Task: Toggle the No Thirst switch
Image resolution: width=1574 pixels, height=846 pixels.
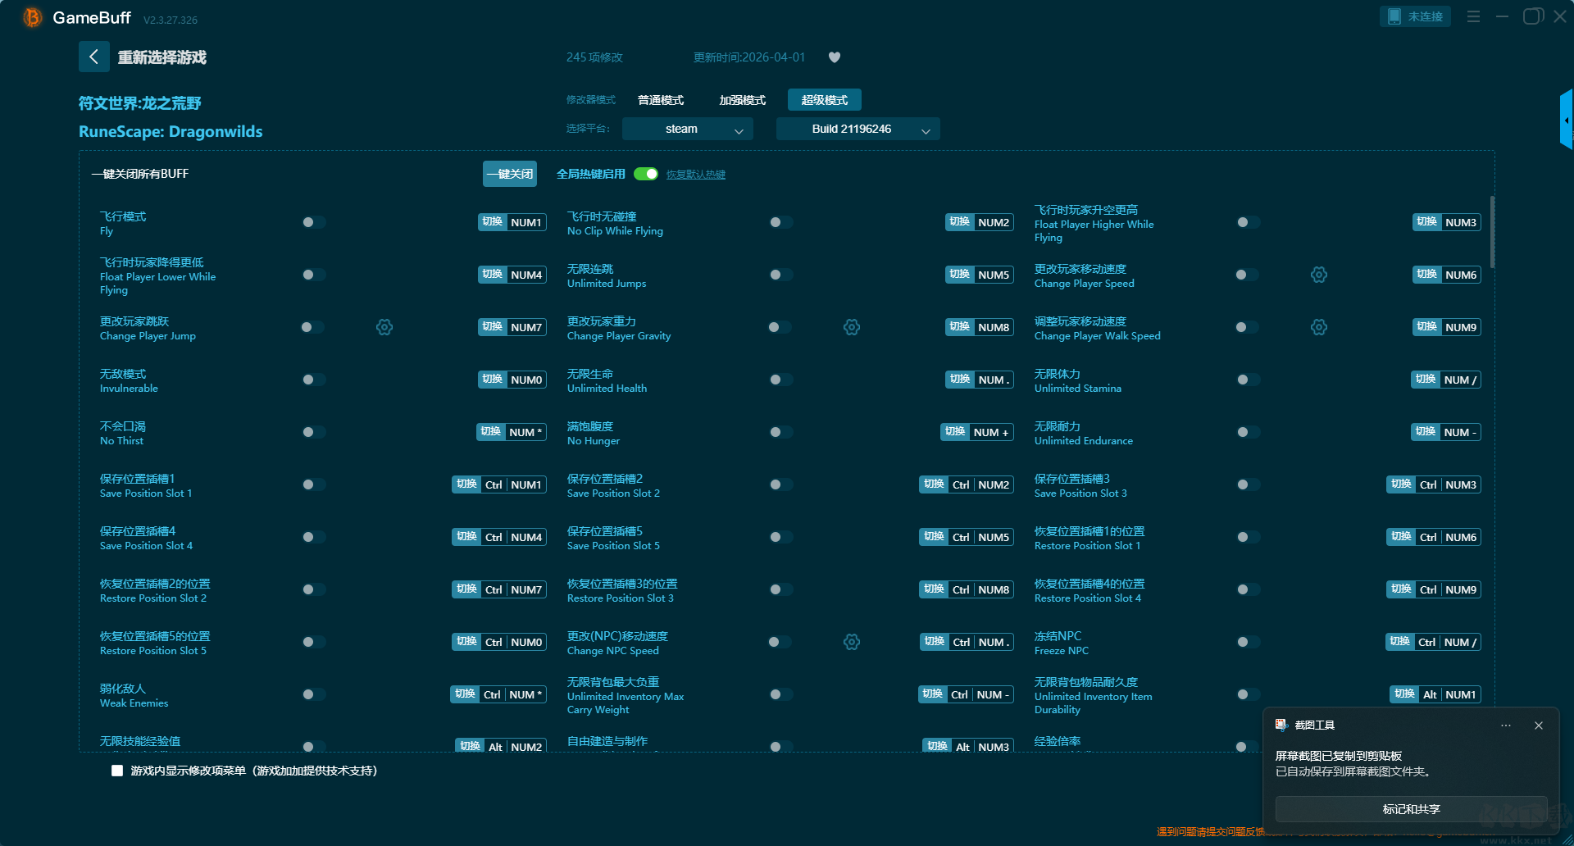Action: (x=313, y=432)
